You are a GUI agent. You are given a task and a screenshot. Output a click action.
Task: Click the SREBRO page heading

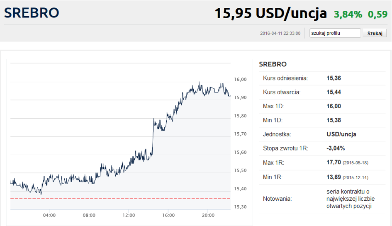point(32,13)
